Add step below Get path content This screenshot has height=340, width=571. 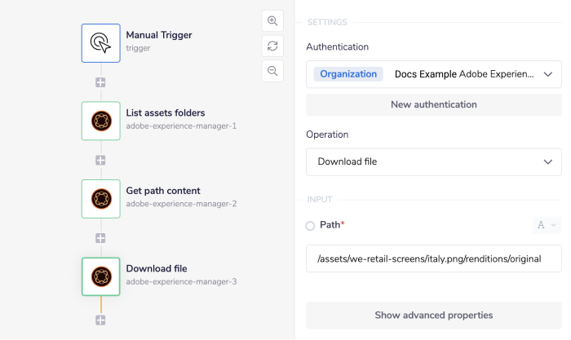101,238
